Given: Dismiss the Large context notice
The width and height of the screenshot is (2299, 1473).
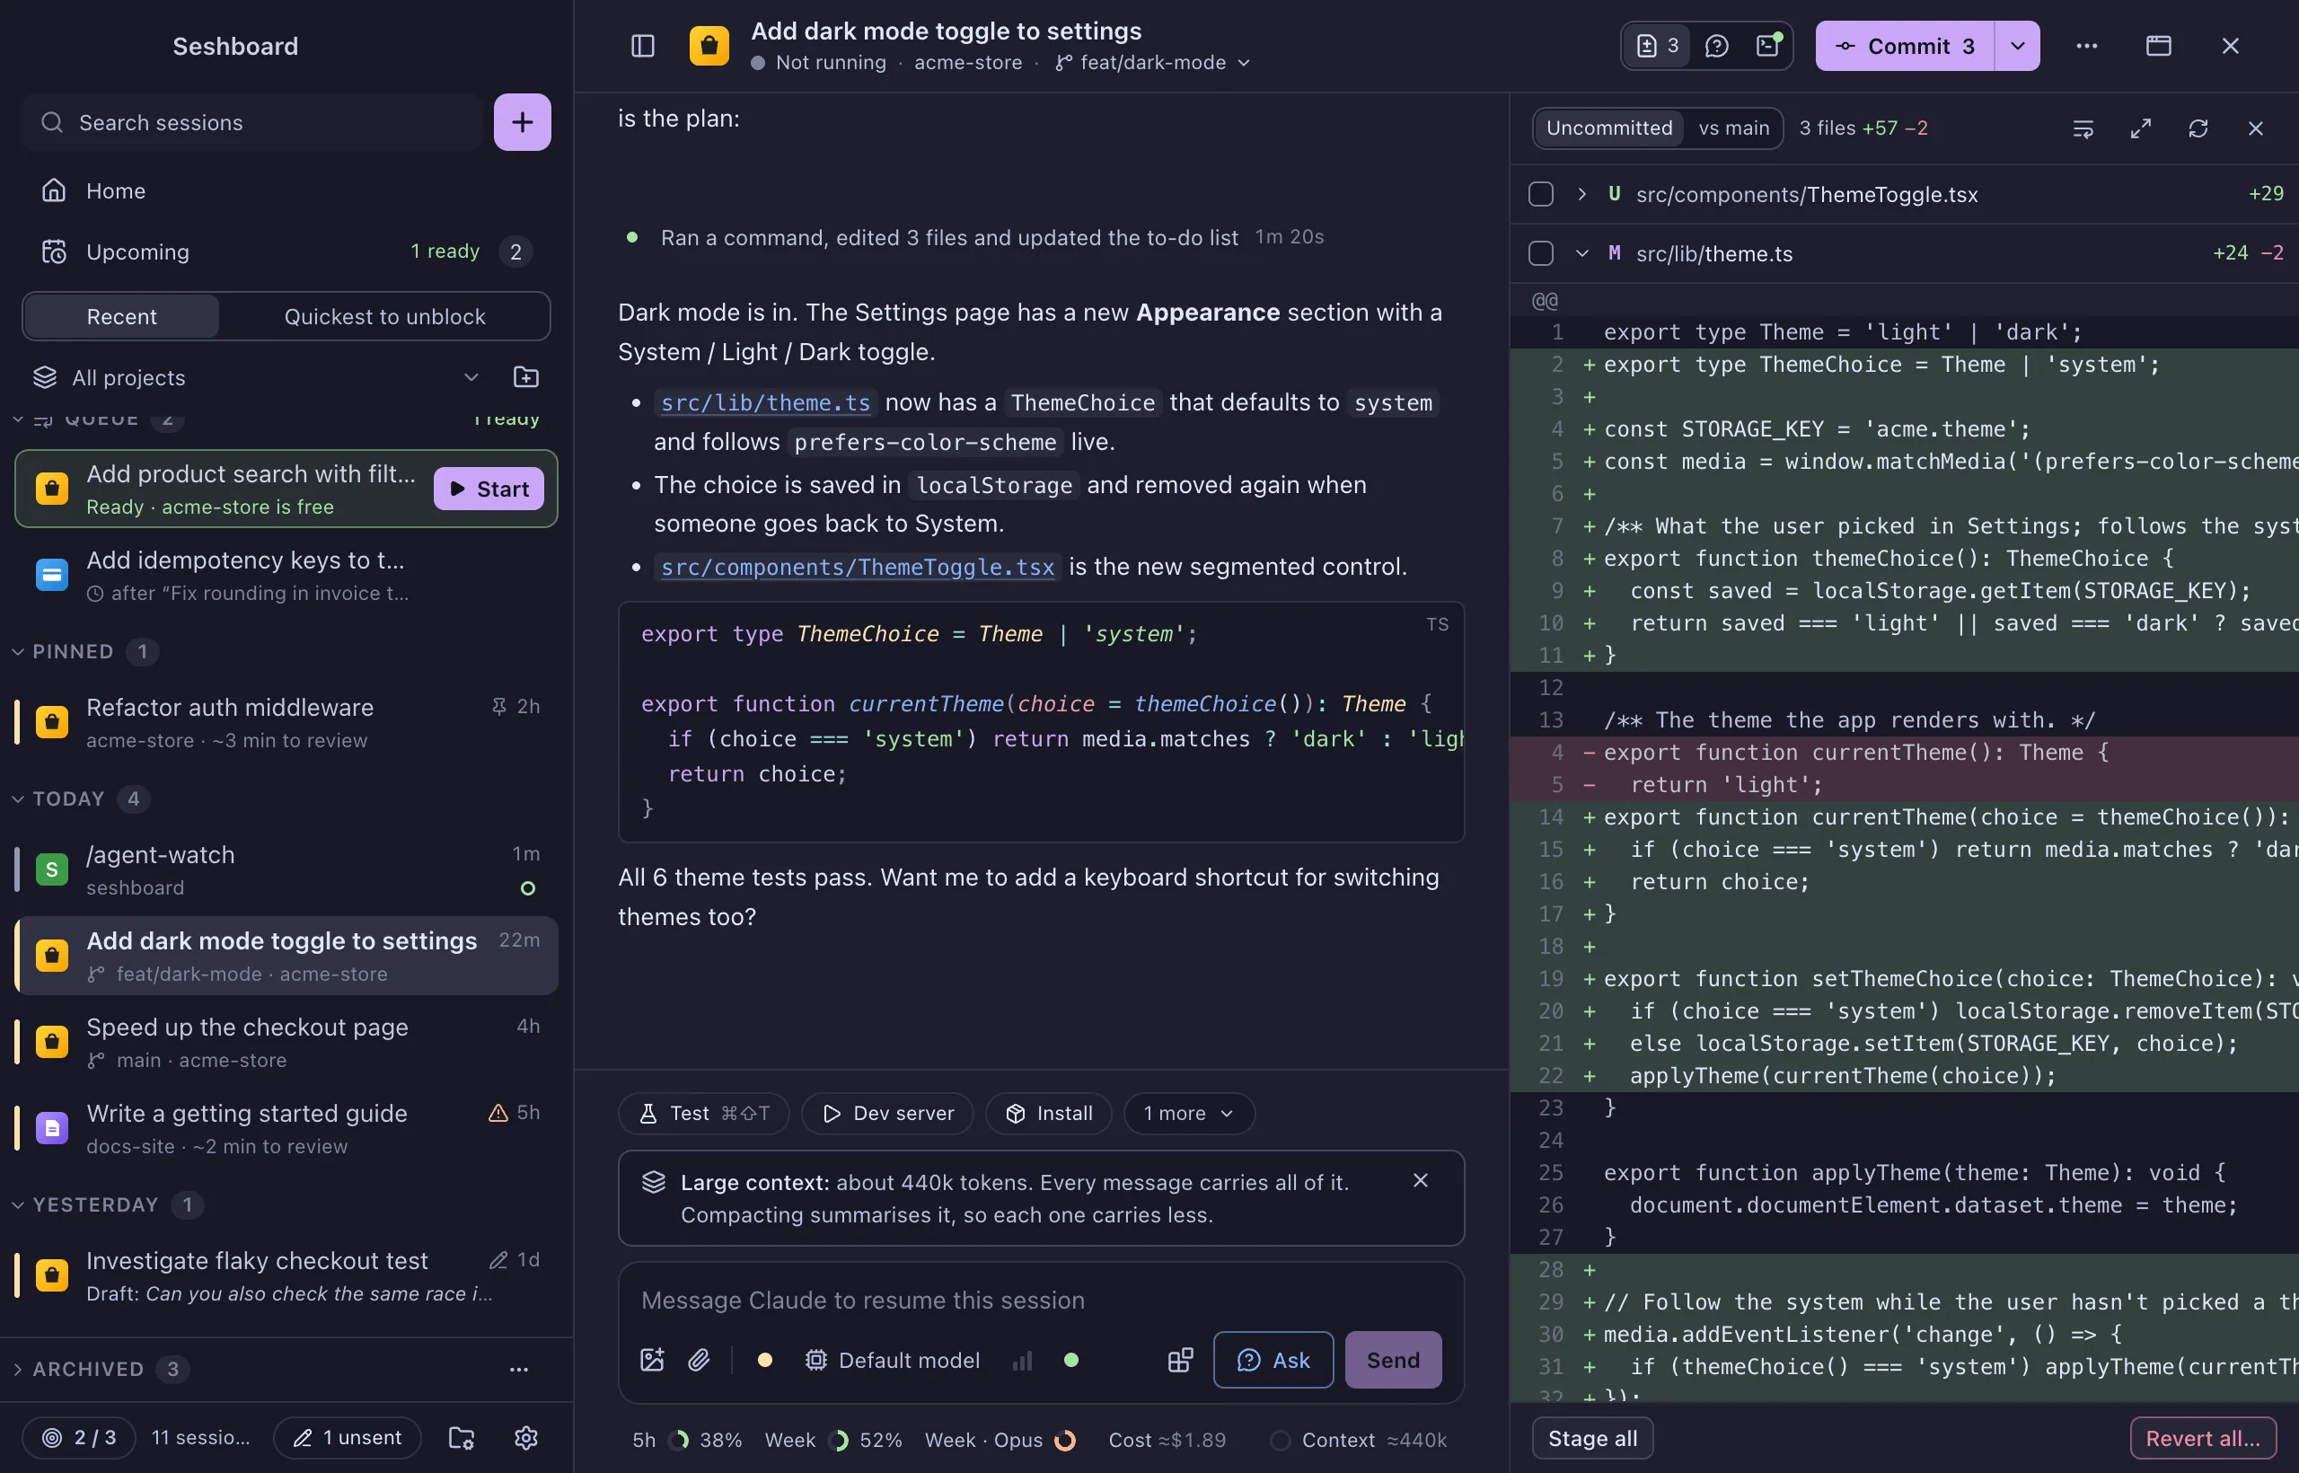Looking at the screenshot, I should coord(1420,1181).
